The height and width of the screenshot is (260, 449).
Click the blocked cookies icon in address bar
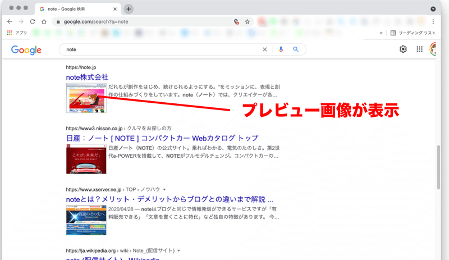(x=236, y=21)
